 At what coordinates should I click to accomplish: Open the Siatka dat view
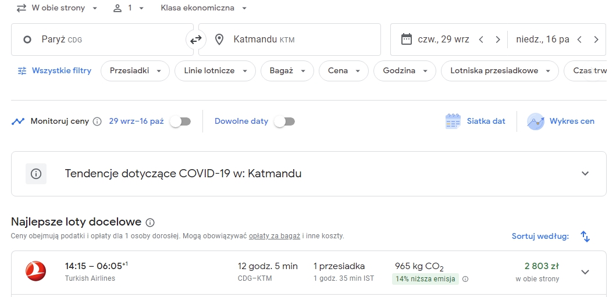475,121
